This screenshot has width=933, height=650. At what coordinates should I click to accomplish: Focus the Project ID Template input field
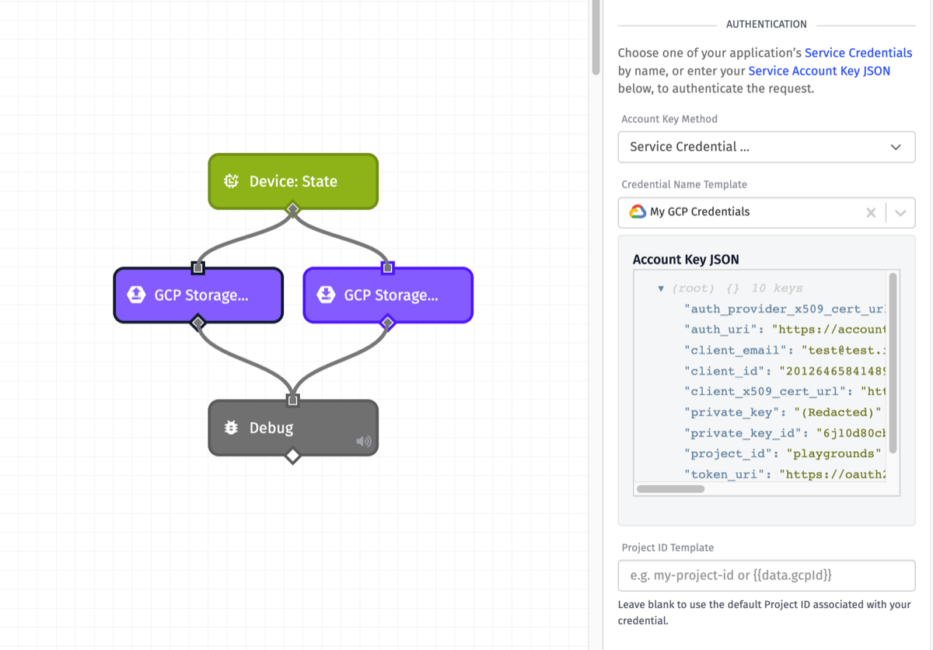coord(767,575)
